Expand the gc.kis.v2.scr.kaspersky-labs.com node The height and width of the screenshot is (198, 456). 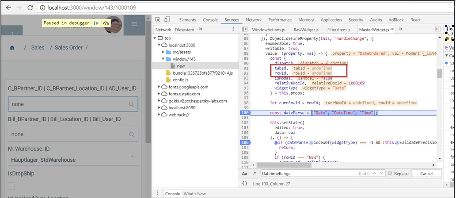[159, 101]
